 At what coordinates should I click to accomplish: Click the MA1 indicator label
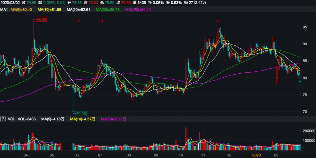(4, 10)
